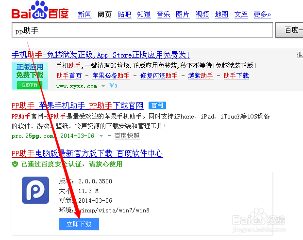The width and height of the screenshot is (303, 240).
Task: Click version text 2.0.0.3500
Action: 95,181
